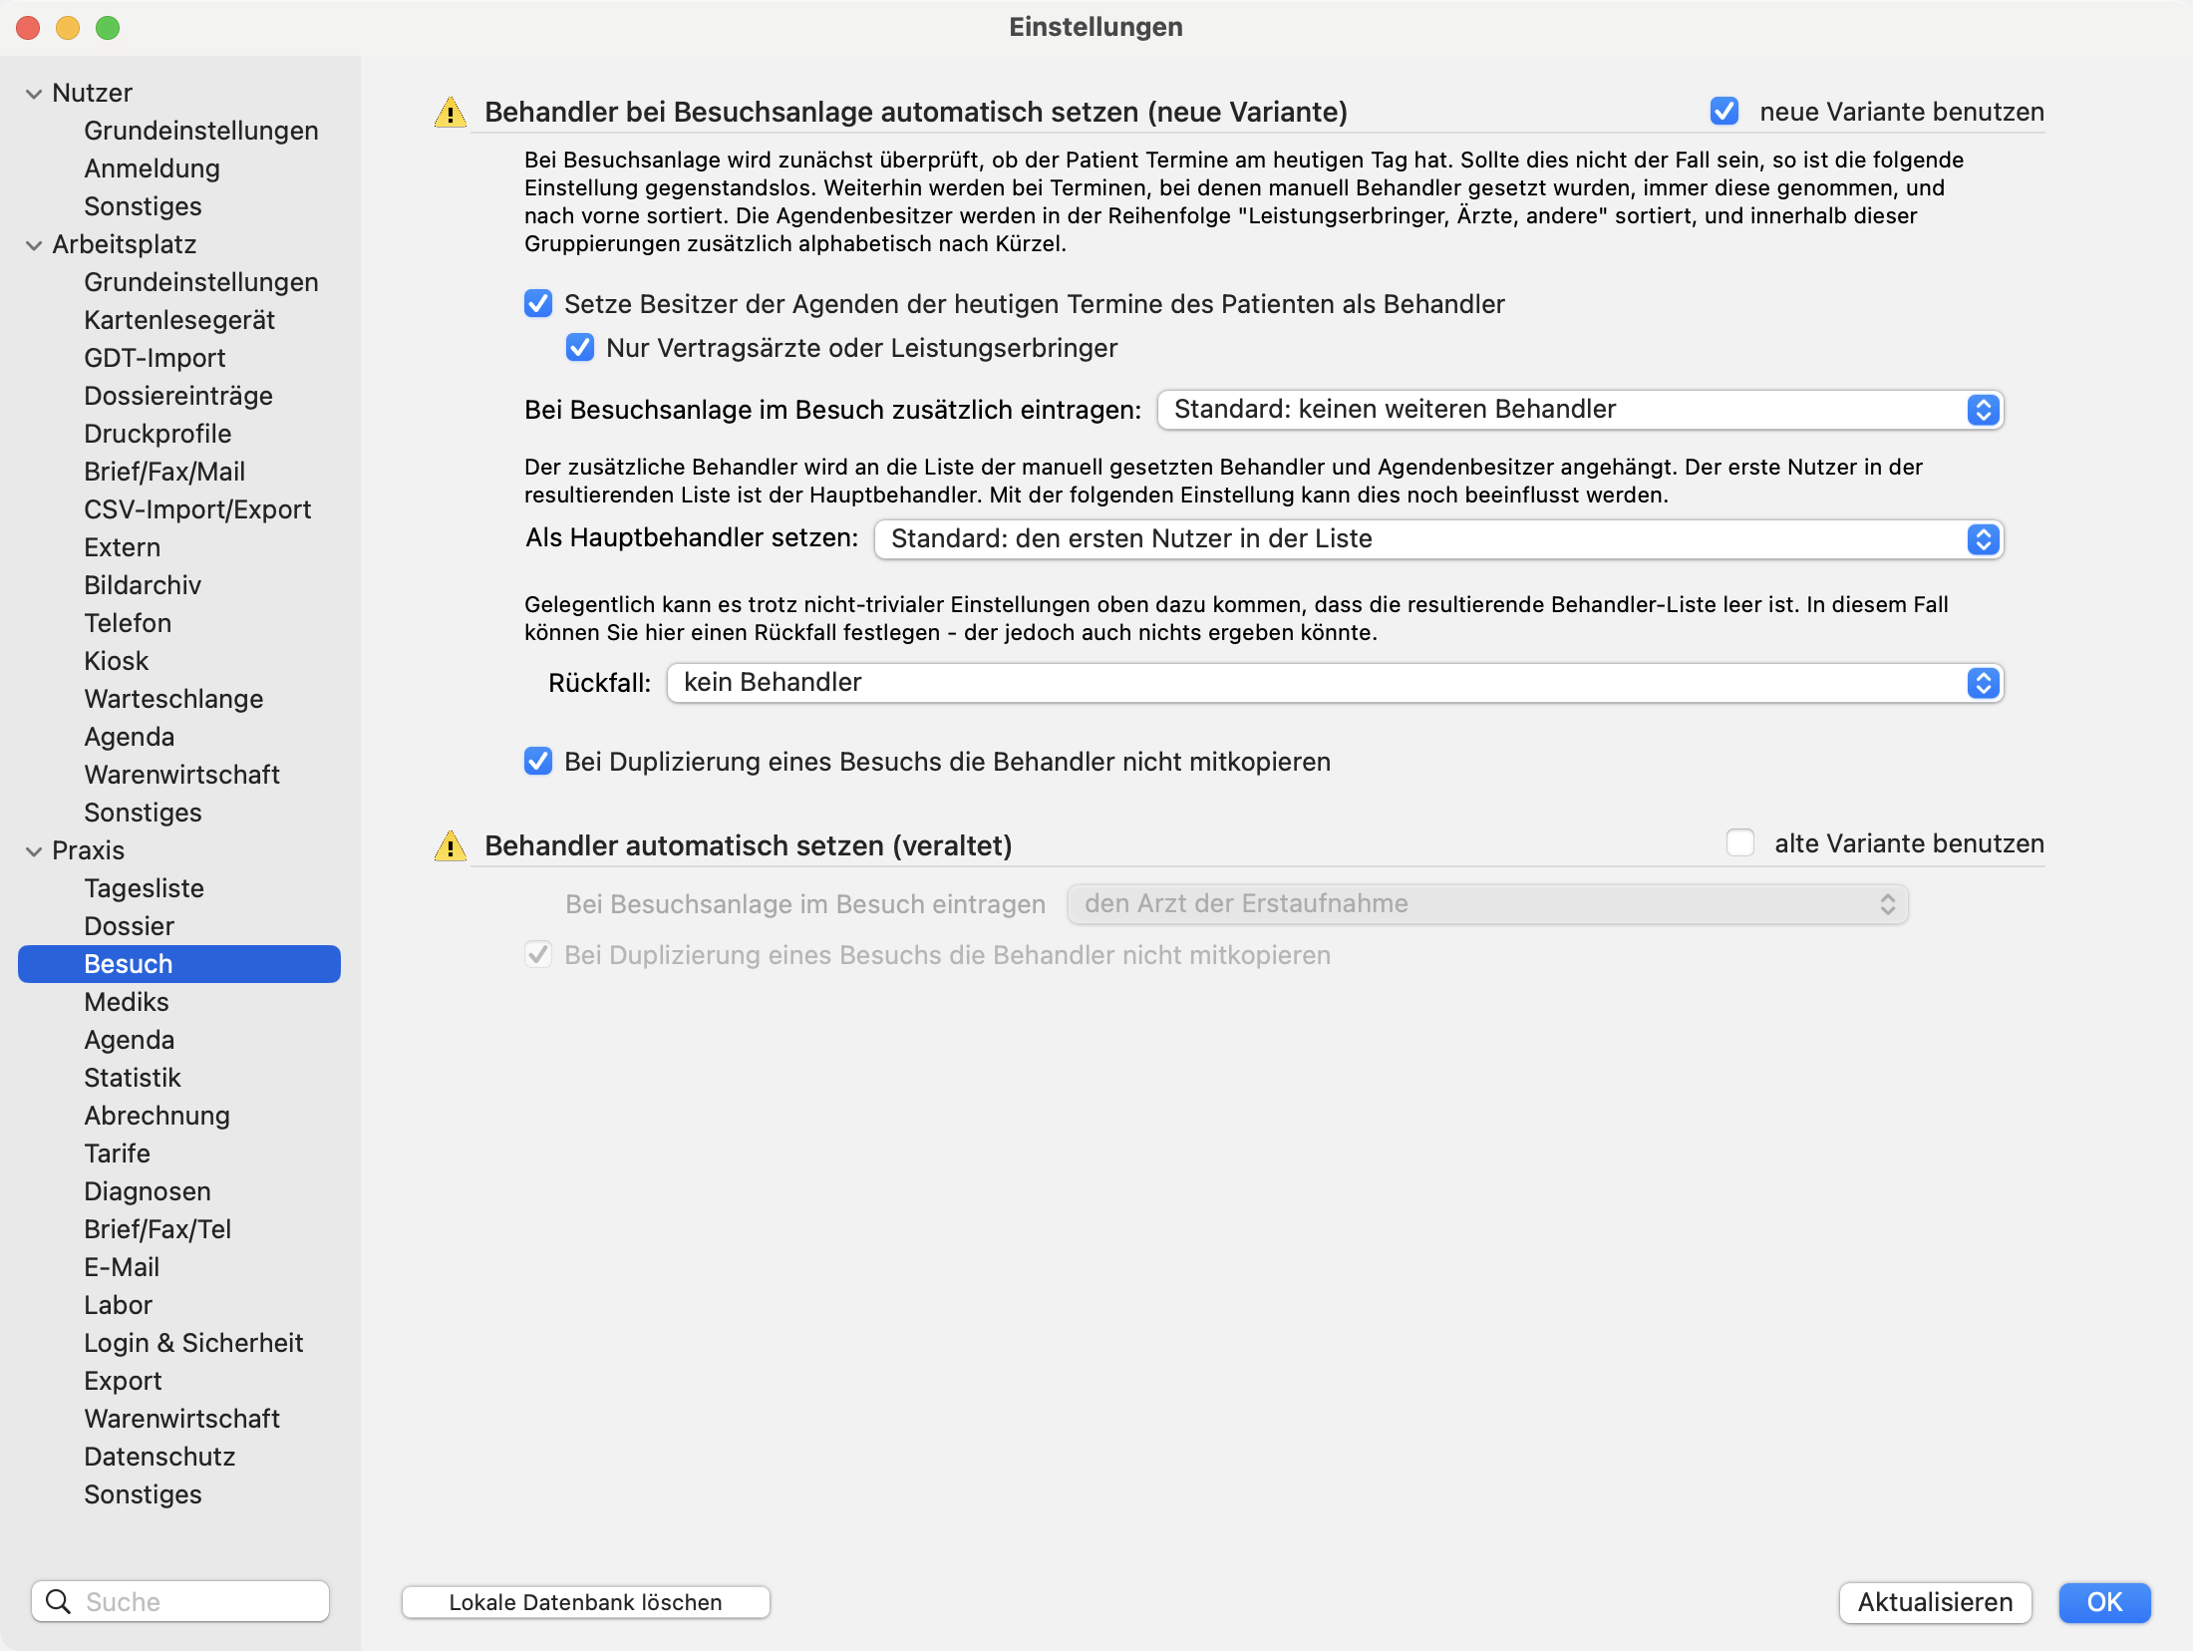The image size is (2193, 1651).
Task: Collapse the Praxis section
Action: tap(34, 851)
